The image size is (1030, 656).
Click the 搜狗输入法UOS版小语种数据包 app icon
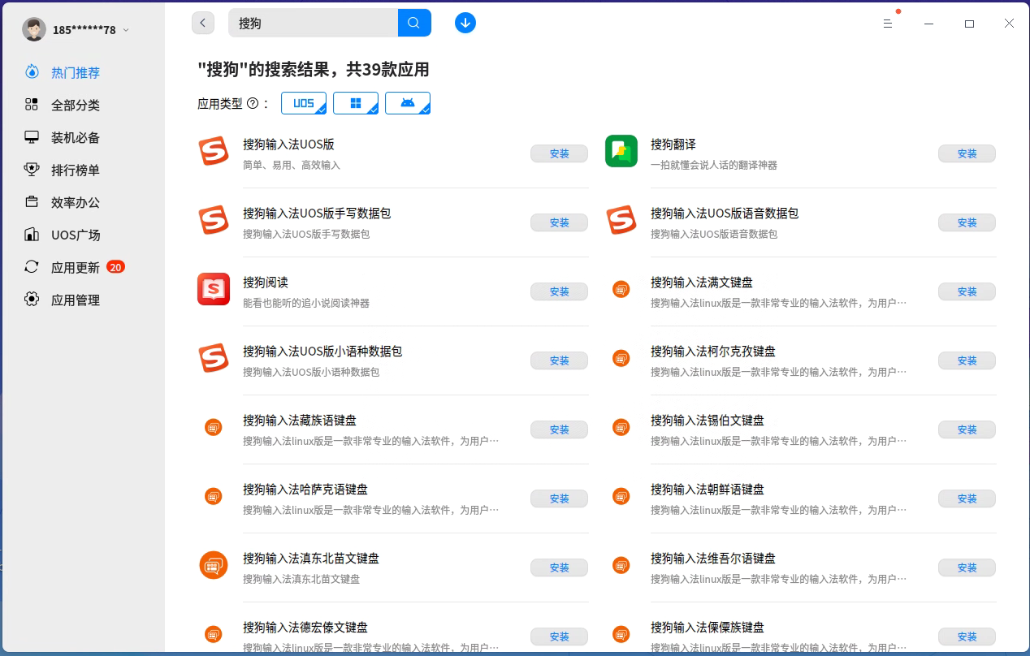point(214,358)
